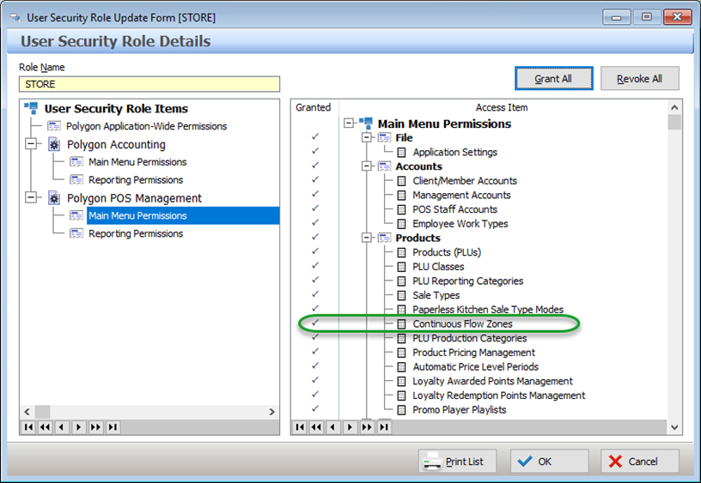Collapse the File access group
Viewport: 701px width, 483px height.
point(367,137)
